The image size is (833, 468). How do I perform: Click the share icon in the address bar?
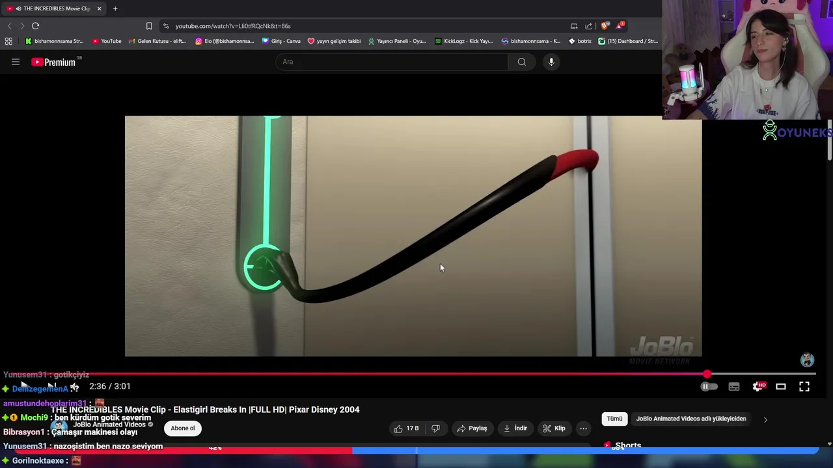click(x=589, y=26)
